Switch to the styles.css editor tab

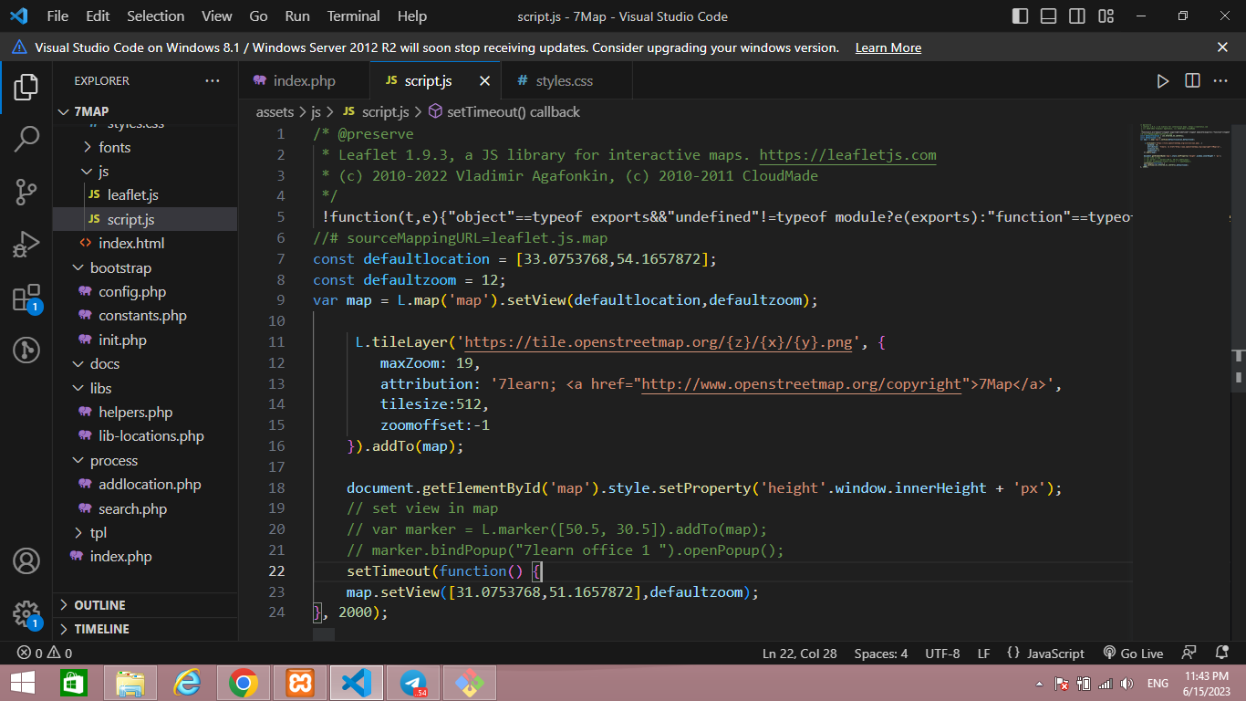565,81
